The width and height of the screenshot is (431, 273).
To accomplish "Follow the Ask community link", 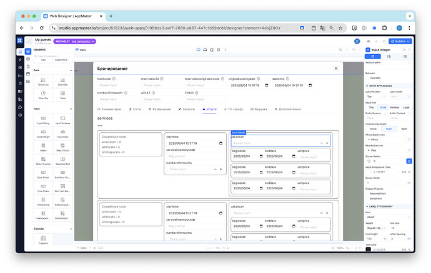I will [x=81, y=41].
